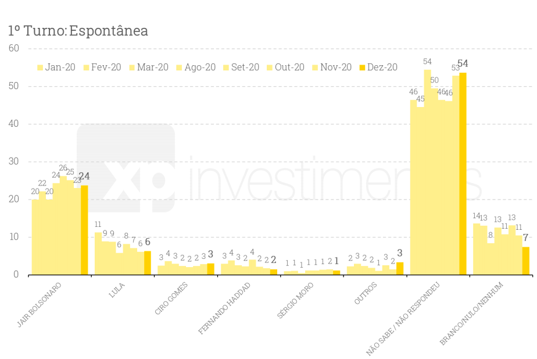Click the 60 value on the y-axis
The image size is (537, 359).
14,48
